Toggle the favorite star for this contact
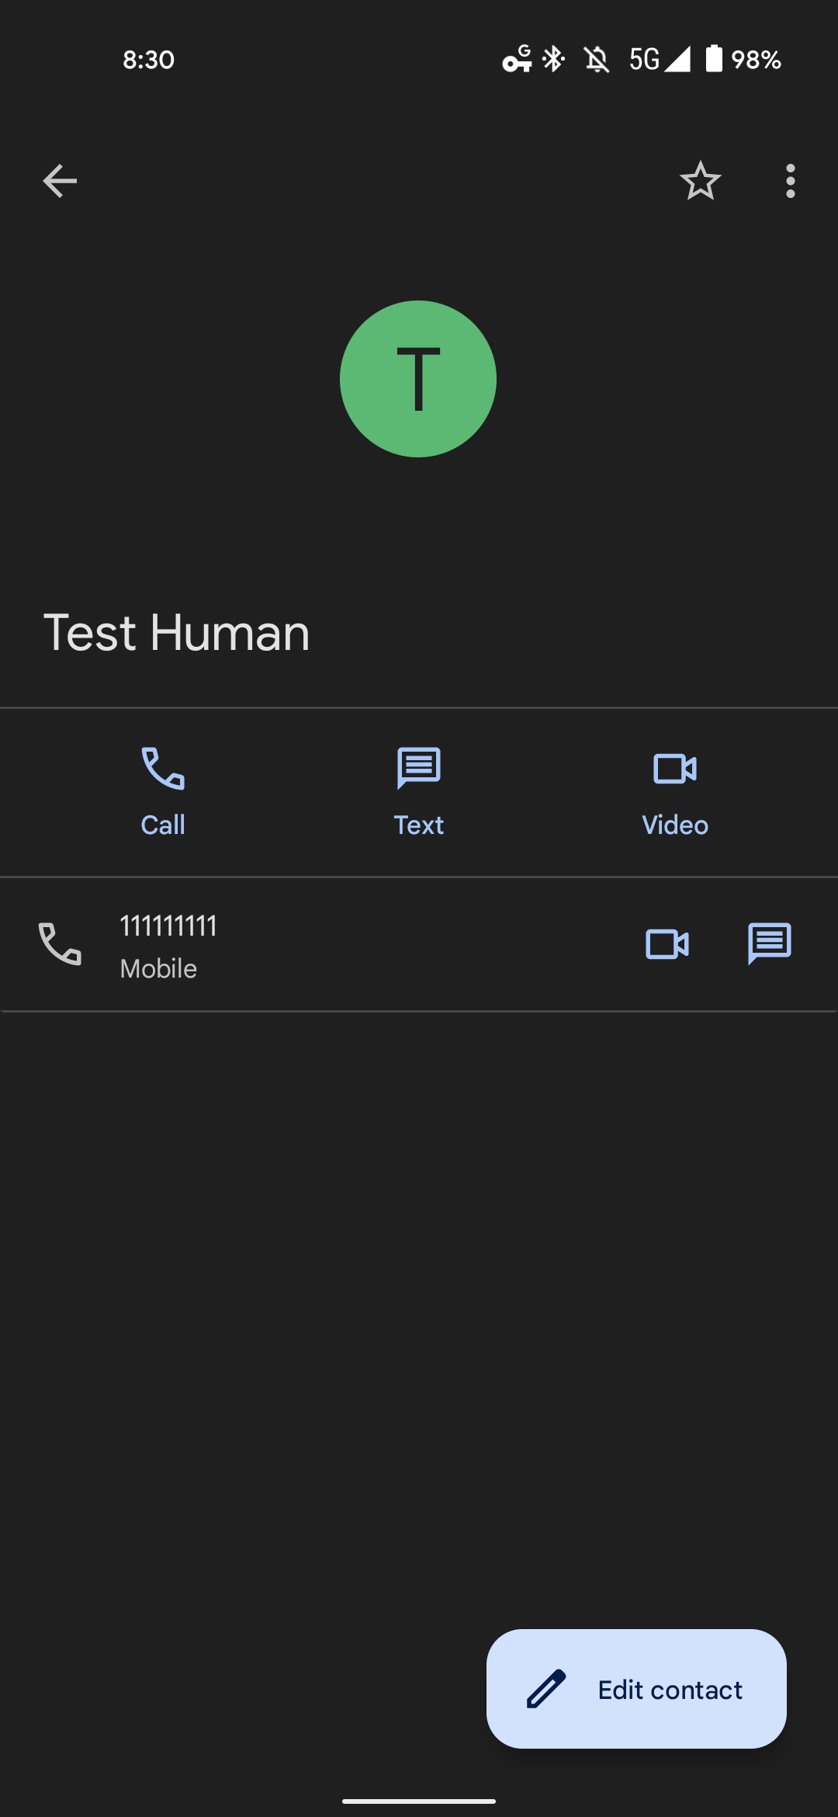838x1817 pixels. click(700, 181)
